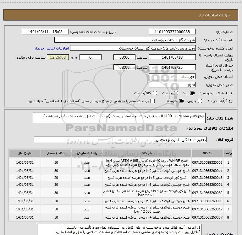Click the requester field مجد دریس خرید کالا
This screenshot has width=242, height=235.
click(x=133, y=48)
